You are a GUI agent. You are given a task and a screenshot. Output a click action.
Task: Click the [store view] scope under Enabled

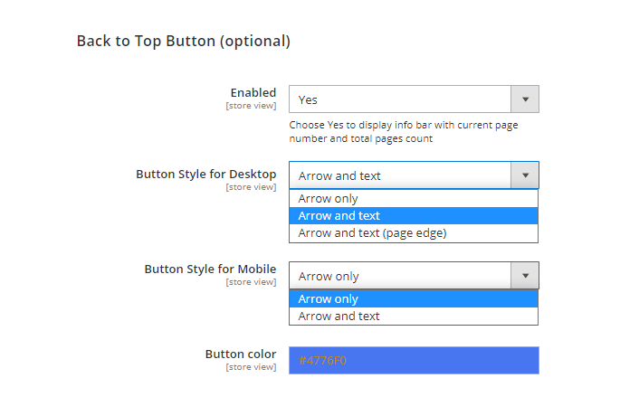tap(251, 106)
